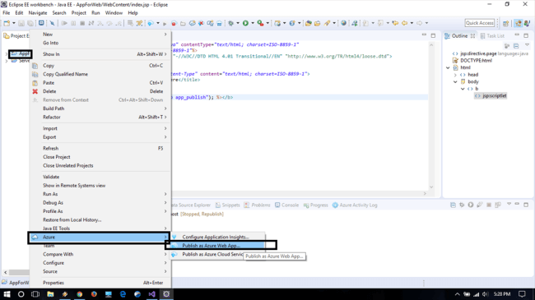Click the Open Console monitor icon in toolbar
Screen dimensions: 535x300
click(41, 23)
